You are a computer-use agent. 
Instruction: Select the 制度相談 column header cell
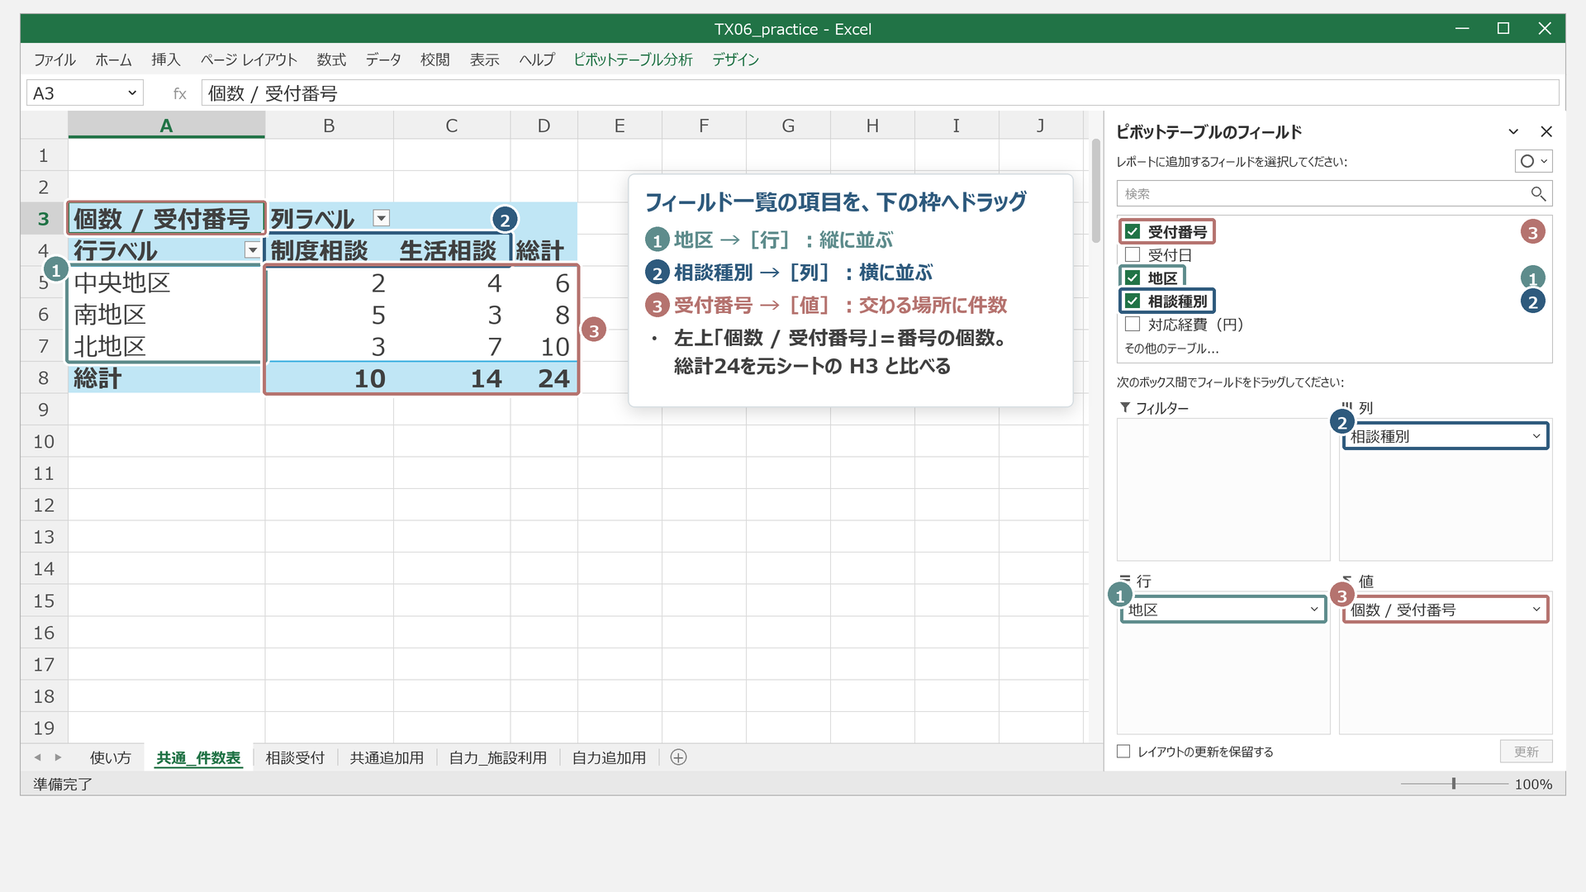tap(329, 250)
